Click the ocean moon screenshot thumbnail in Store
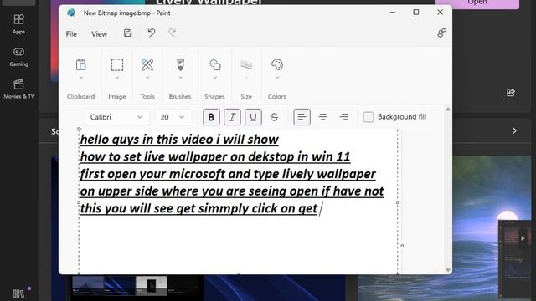This screenshot has height=301, width=536. point(492,228)
